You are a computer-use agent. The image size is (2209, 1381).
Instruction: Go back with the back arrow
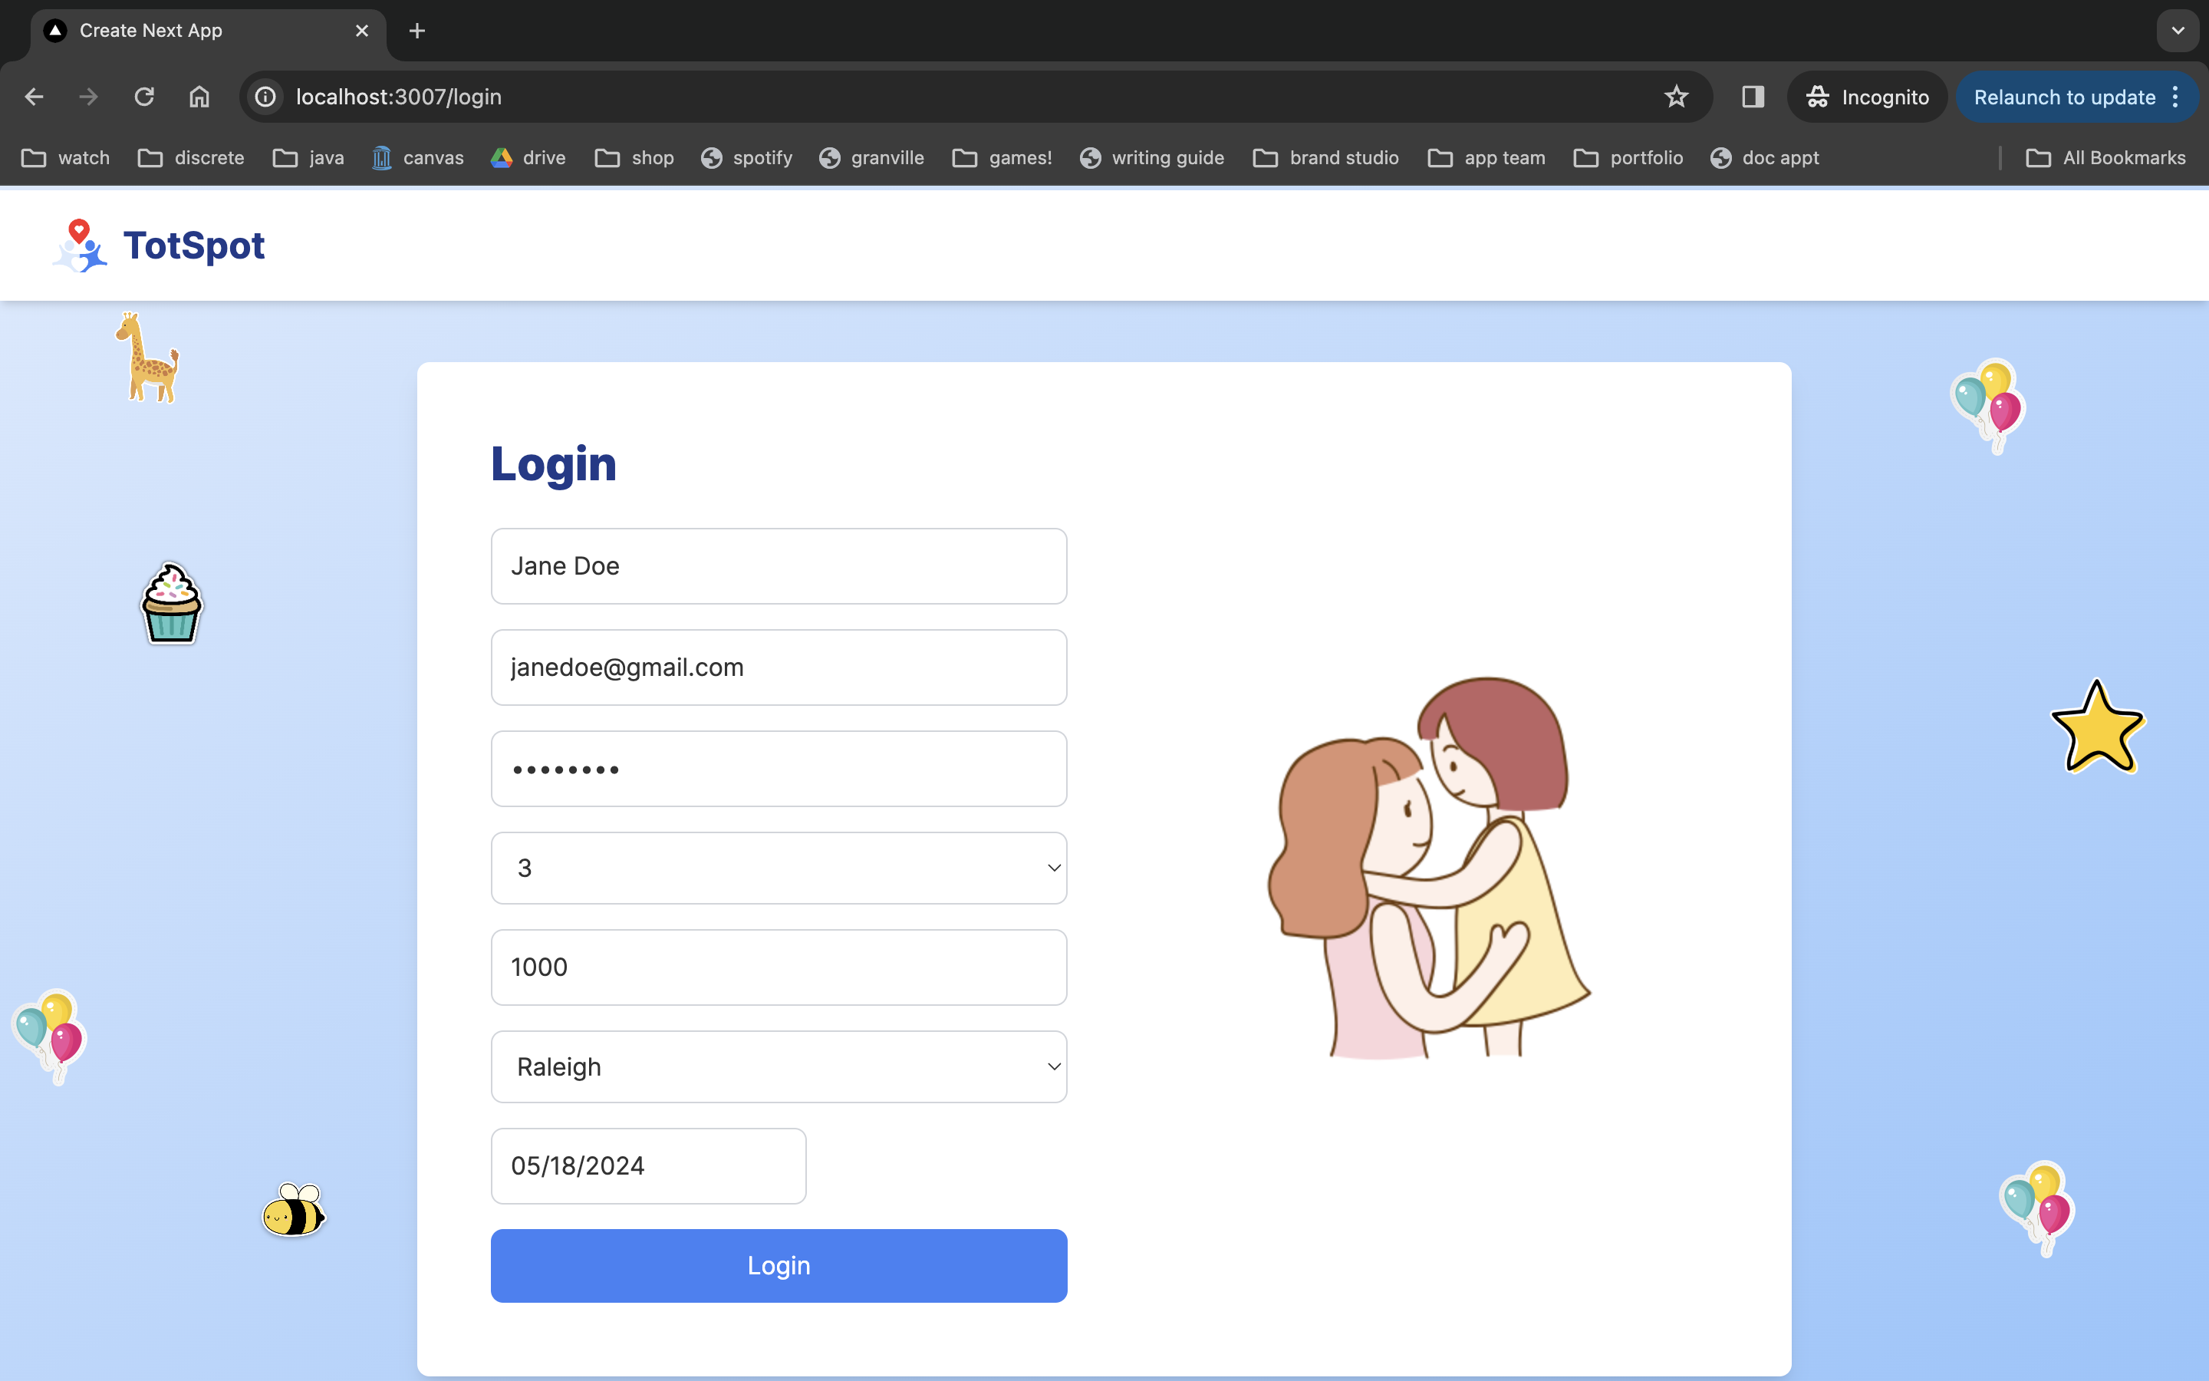pyautogui.click(x=35, y=97)
